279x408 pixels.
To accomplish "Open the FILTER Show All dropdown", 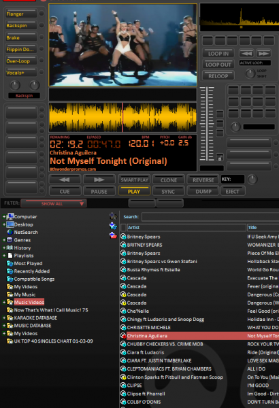I will 54,203.
